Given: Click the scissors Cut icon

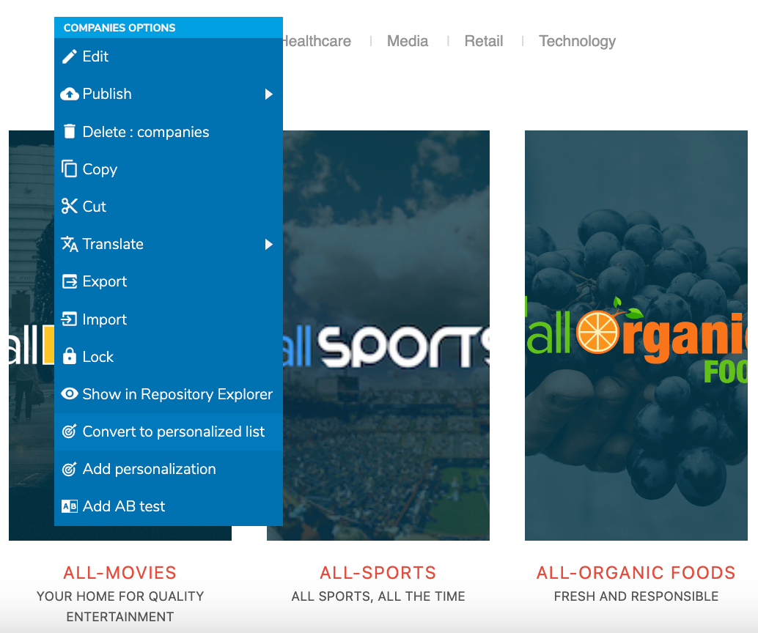Looking at the screenshot, I should [70, 207].
